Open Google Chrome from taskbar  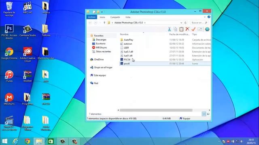(x=28, y=141)
